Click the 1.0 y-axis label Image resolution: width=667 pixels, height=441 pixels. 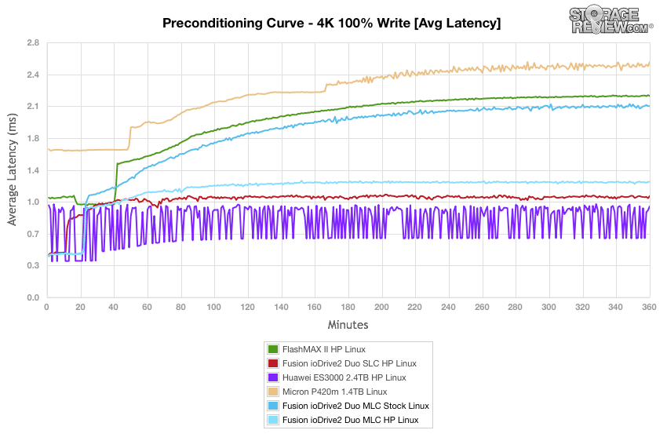click(33, 202)
